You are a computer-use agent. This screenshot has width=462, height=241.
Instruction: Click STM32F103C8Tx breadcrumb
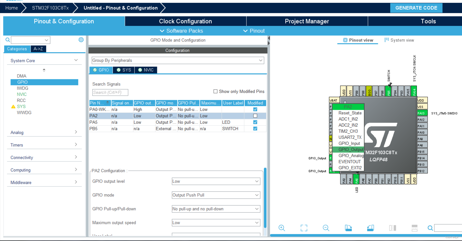coord(50,8)
